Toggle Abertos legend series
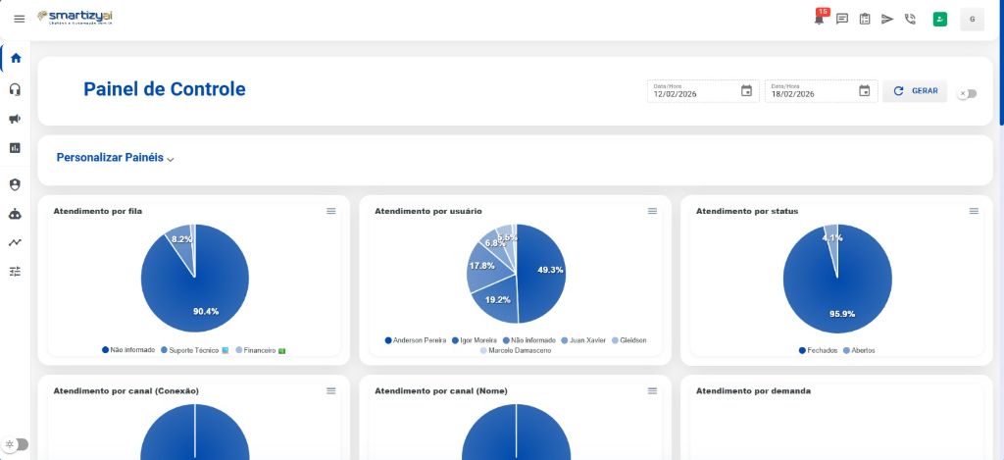The image size is (1004, 460). 859,350
